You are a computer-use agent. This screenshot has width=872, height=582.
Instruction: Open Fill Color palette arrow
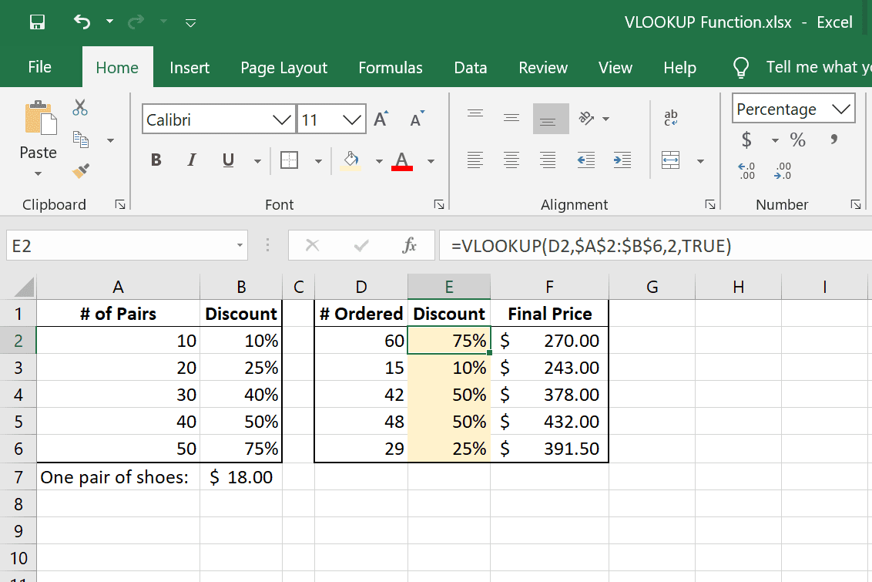(x=379, y=161)
